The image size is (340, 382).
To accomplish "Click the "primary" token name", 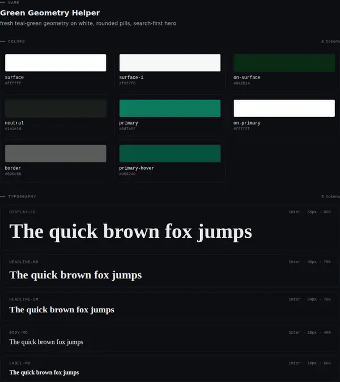I will pyautogui.click(x=129, y=123).
